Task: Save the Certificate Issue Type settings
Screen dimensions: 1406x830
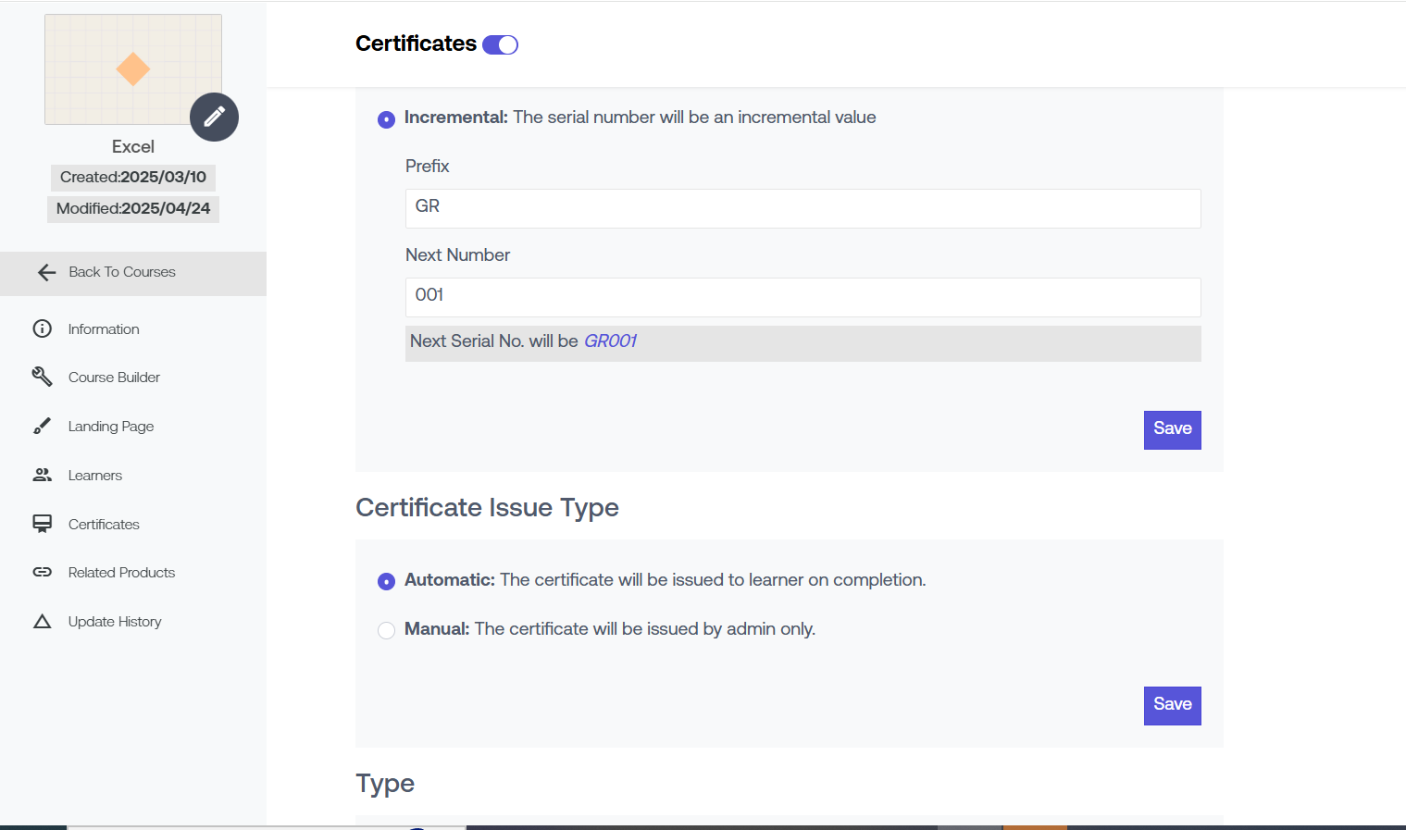Action: tap(1172, 705)
